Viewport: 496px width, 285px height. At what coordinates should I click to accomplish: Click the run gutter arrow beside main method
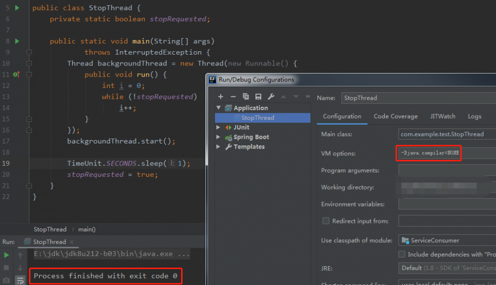17,41
